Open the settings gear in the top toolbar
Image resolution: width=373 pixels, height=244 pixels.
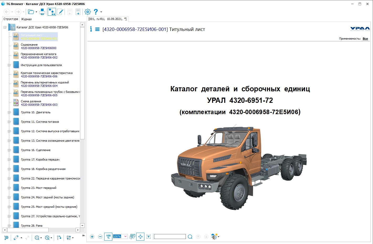[88, 12]
